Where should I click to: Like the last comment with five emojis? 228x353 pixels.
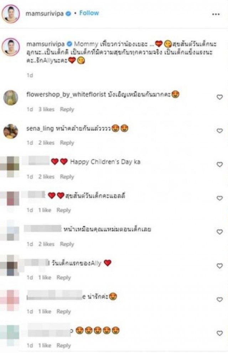(219, 333)
